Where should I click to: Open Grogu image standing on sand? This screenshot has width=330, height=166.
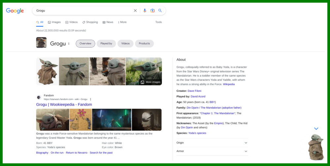[x=74, y=71]
